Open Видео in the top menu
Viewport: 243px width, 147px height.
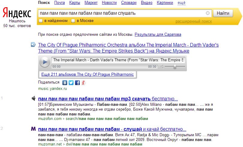click(147, 3)
